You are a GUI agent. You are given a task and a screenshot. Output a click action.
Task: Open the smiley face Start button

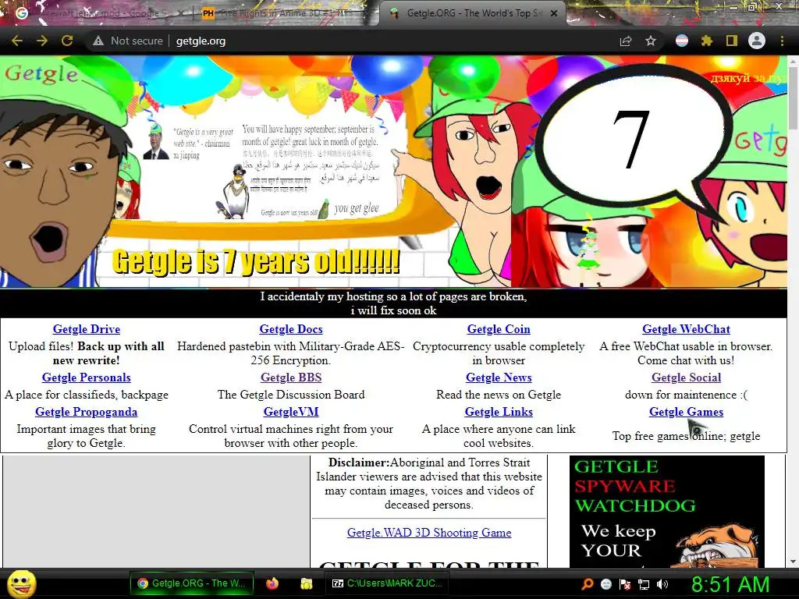tap(21, 583)
